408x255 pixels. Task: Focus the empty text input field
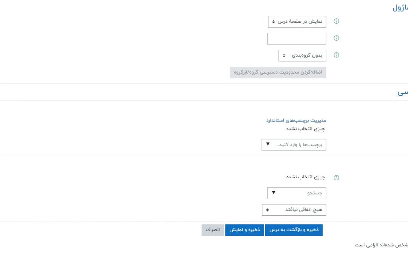(x=297, y=39)
